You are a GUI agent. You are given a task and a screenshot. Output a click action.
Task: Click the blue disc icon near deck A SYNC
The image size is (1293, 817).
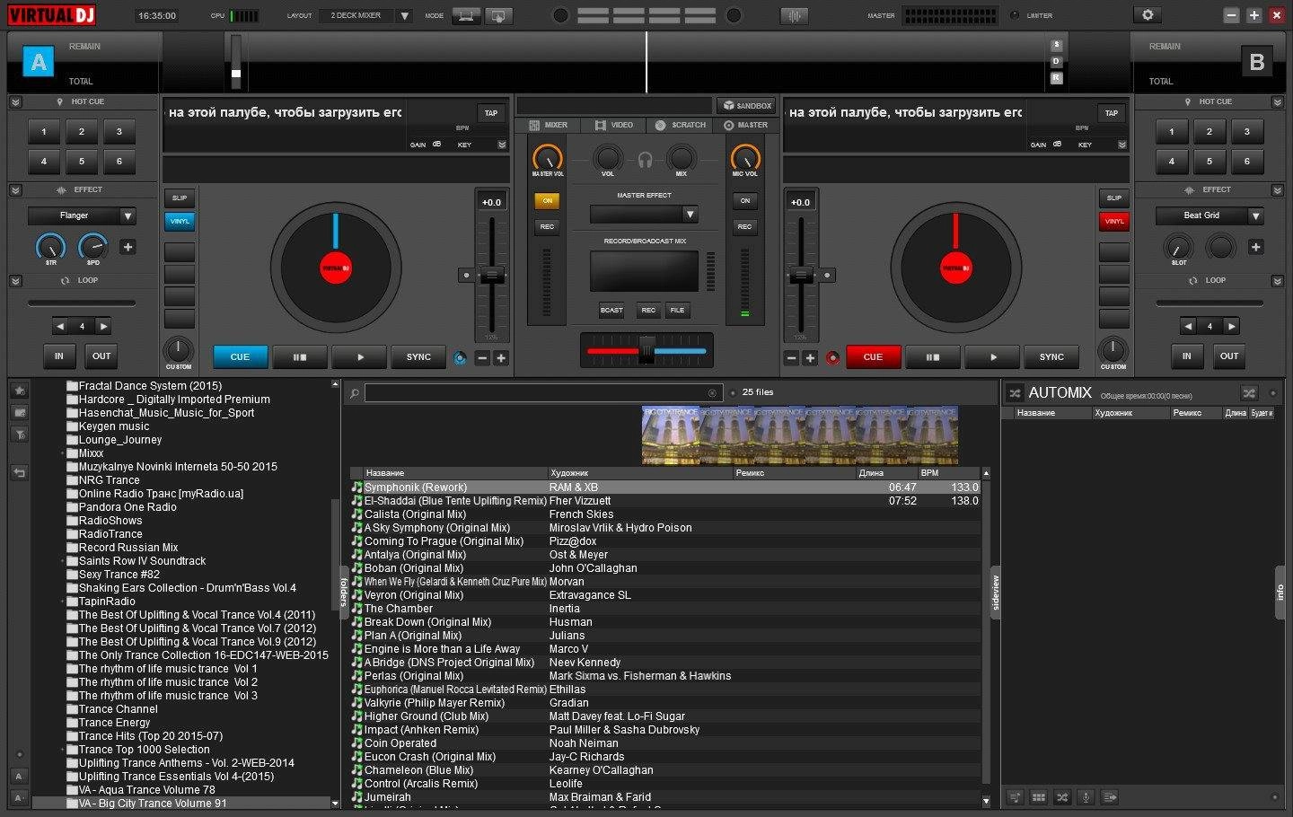(x=460, y=357)
